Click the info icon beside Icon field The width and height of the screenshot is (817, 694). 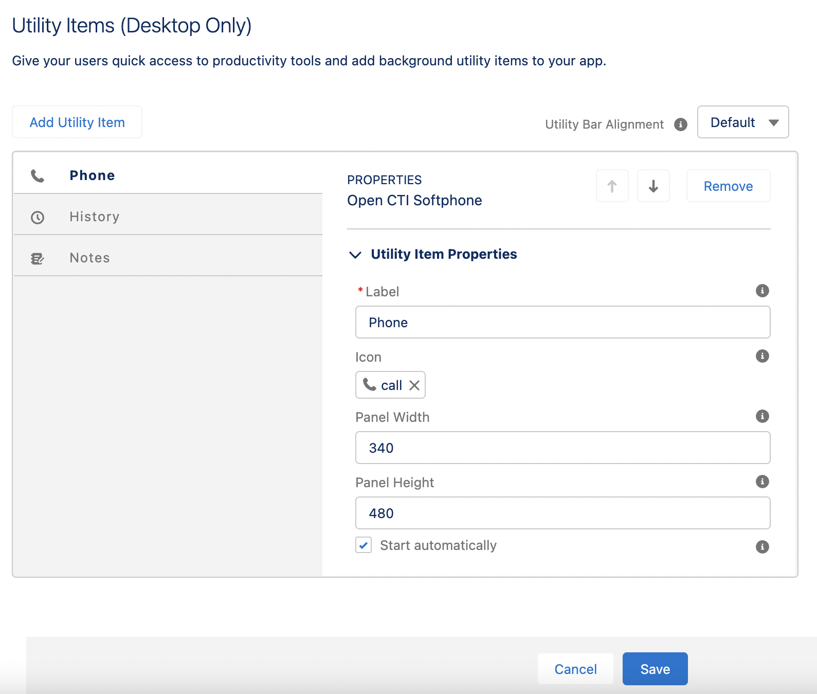tap(762, 356)
